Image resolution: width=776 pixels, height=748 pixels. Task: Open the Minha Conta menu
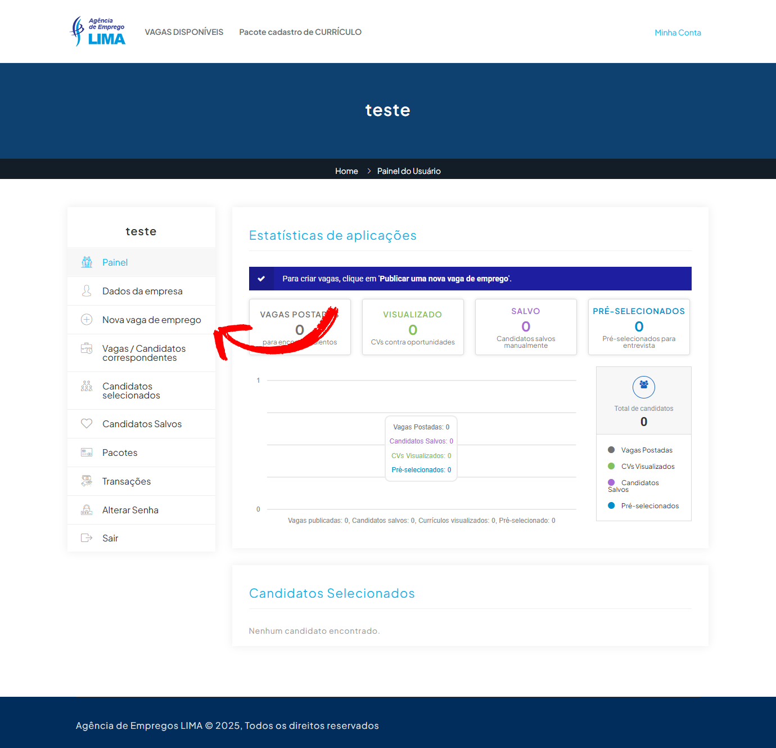[x=678, y=33]
